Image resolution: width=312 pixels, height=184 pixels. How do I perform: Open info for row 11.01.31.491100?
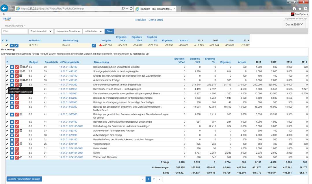pos(12,80)
